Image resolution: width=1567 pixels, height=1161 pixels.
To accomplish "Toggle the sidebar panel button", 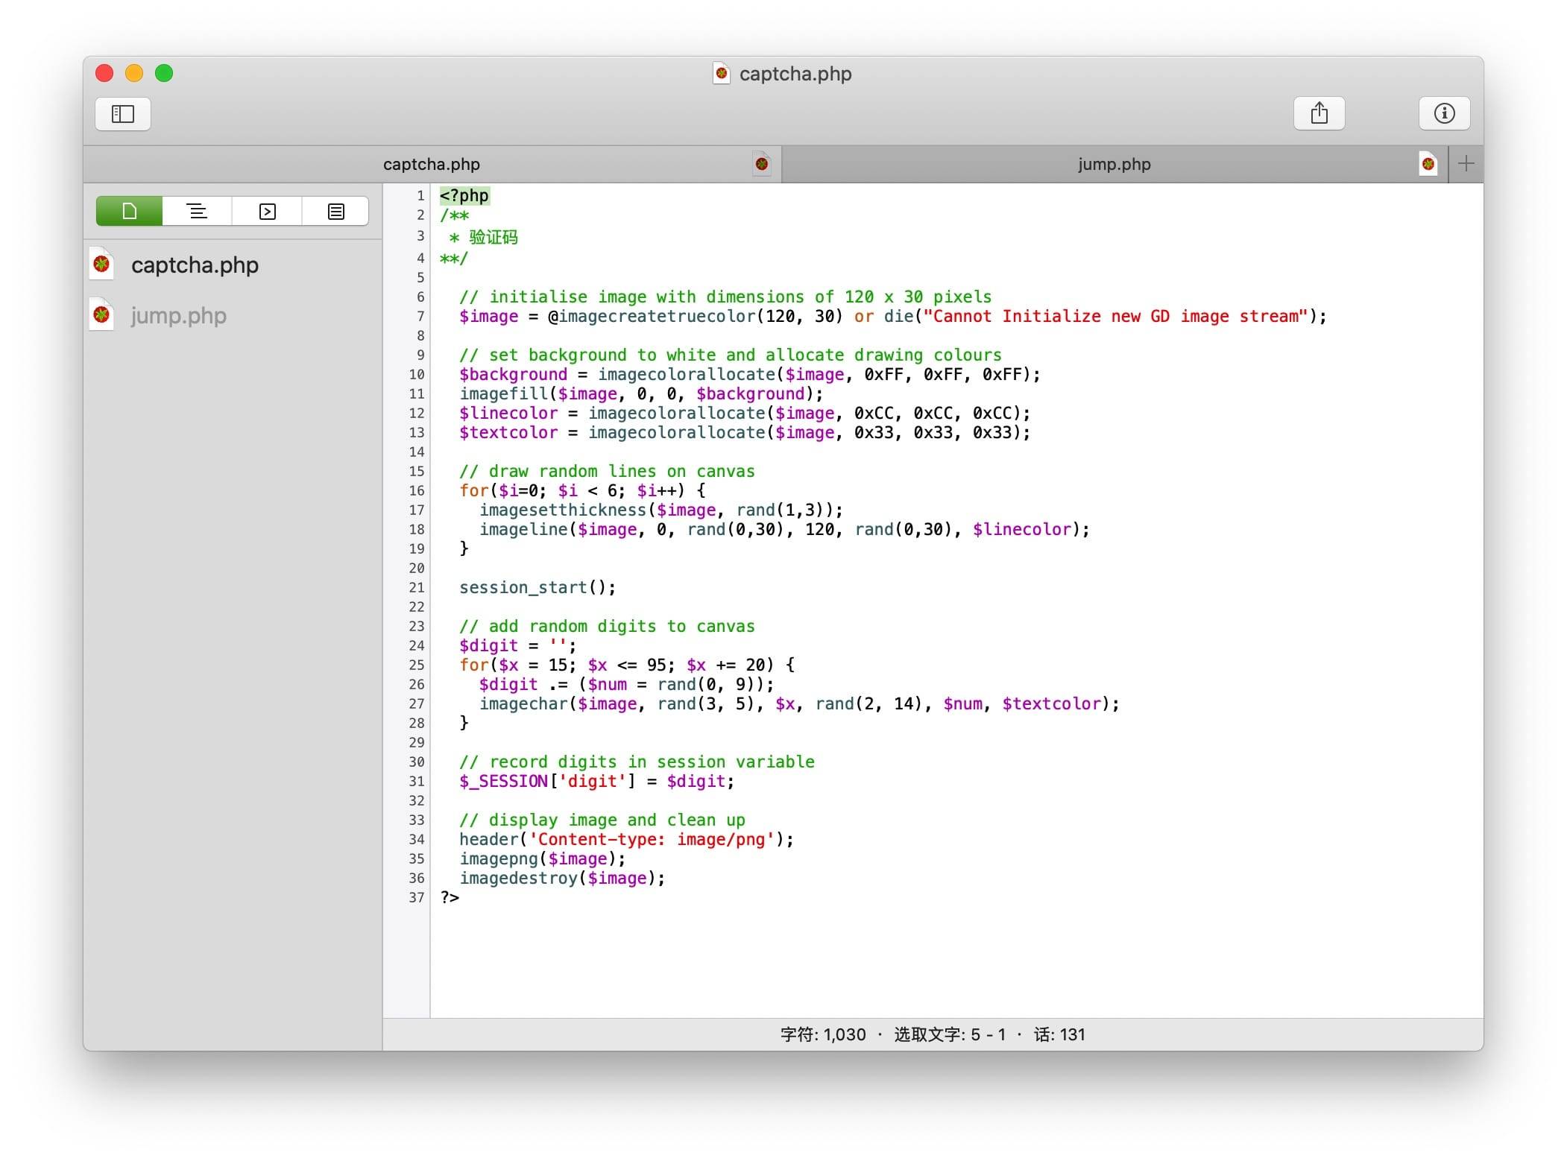I will point(122,114).
